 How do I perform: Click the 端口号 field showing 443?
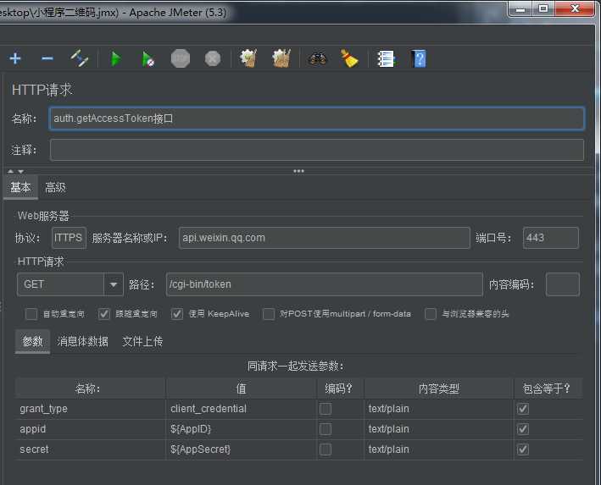551,238
